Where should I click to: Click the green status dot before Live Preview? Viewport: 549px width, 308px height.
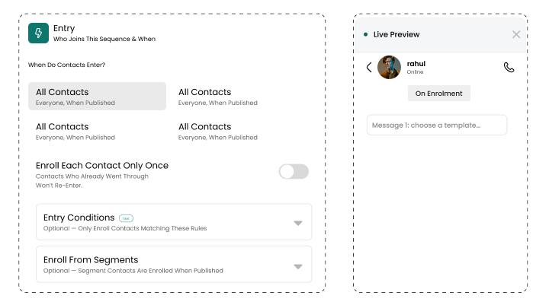point(365,34)
